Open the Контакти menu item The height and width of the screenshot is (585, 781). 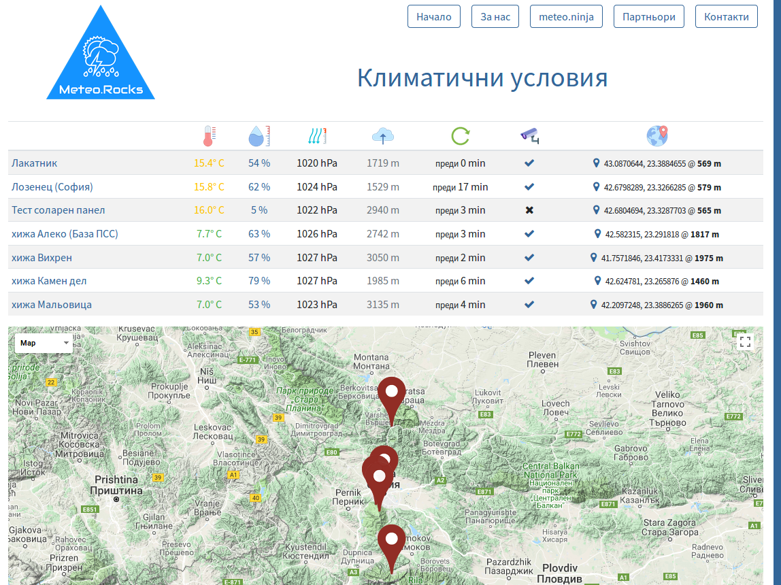[726, 17]
